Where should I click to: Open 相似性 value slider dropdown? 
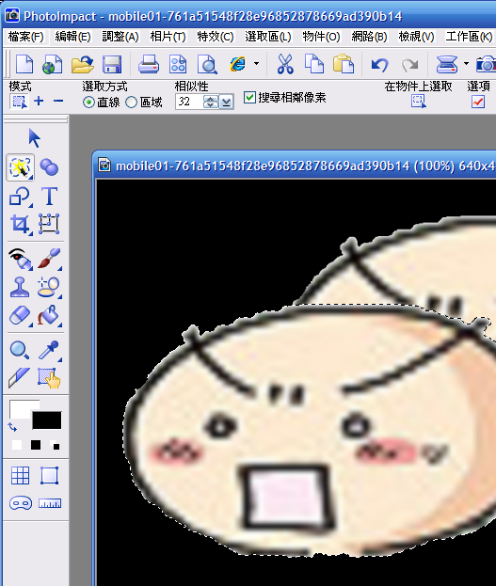click(226, 102)
